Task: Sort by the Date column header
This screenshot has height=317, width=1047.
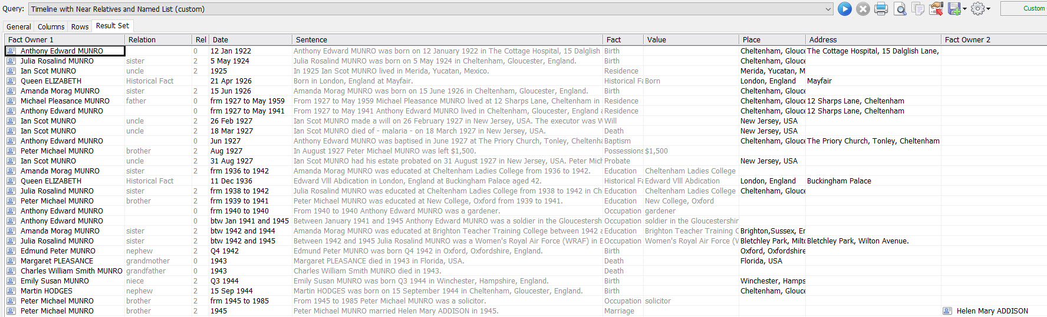Action: pyautogui.click(x=251, y=39)
